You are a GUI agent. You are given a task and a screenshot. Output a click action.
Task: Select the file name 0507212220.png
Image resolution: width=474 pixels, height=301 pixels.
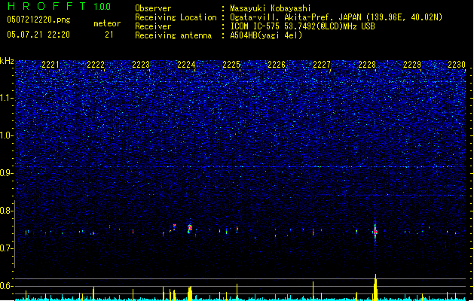[38, 20]
